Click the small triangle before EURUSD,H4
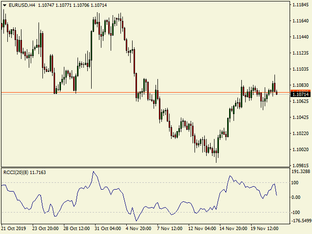 click(x=4, y=5)
